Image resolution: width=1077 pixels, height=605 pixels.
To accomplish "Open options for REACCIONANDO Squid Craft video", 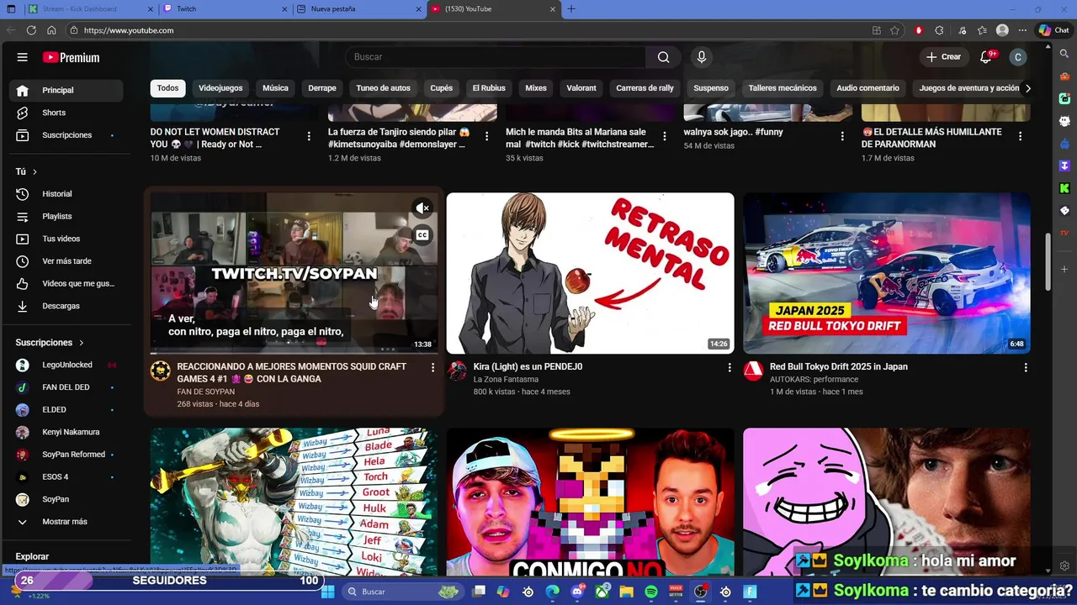I will [x=433, y=367].
